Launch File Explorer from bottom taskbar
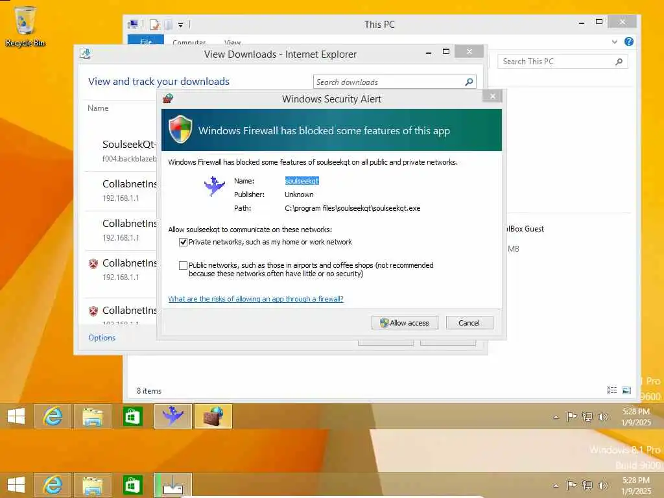This screenshot has width=664, height=498. pyautogui.click(x=93, y=485)
